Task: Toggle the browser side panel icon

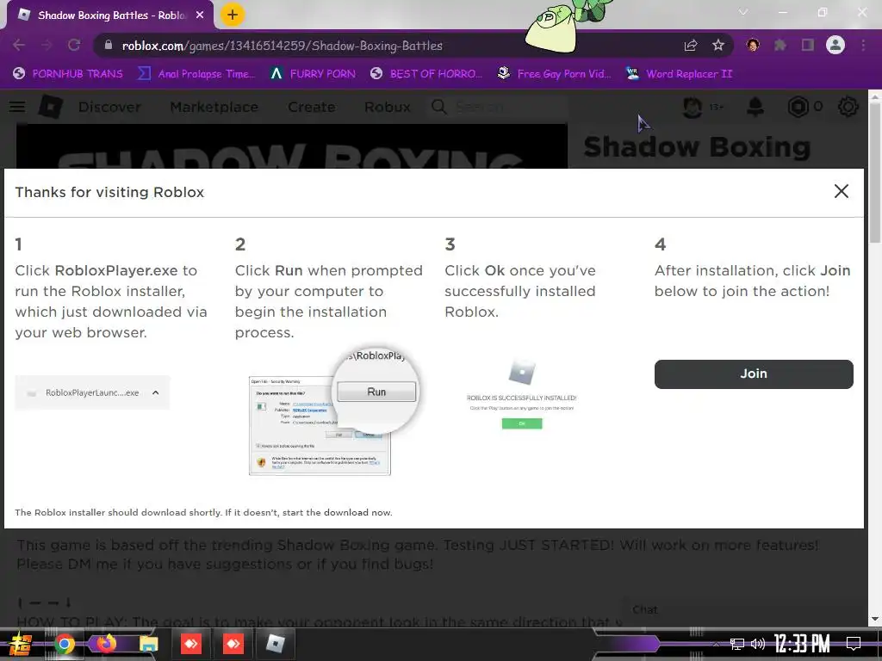Action: [x=808, y=45]
